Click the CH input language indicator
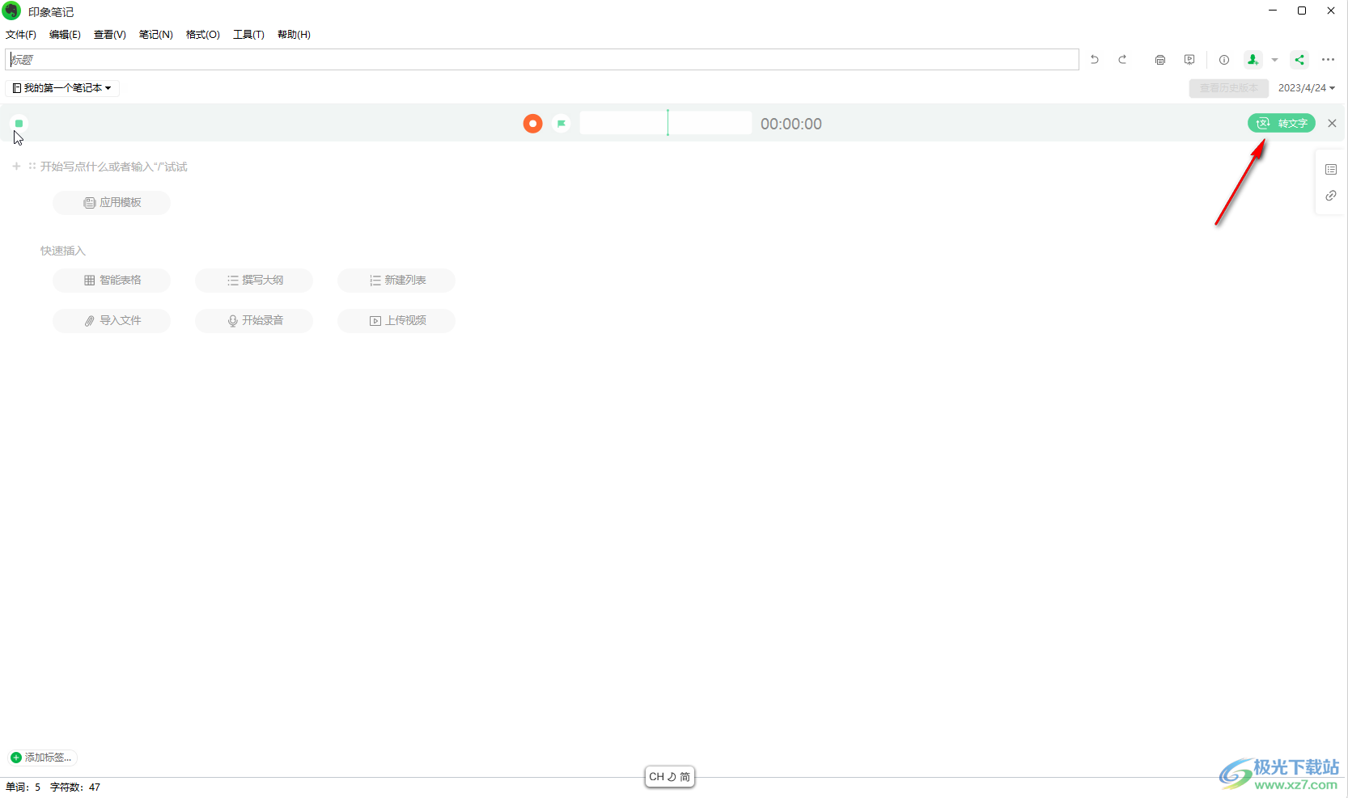 tap(656, 777)
